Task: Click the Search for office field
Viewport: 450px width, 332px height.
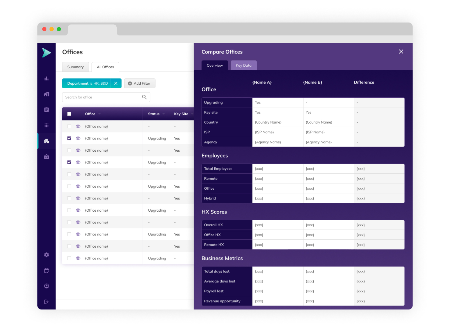Action: pyautogui.click(x=103, y=97)
